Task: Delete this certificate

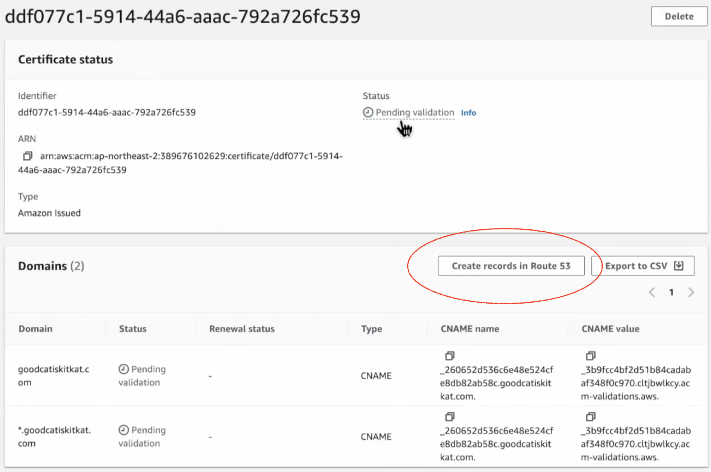Action: point(679,16)
